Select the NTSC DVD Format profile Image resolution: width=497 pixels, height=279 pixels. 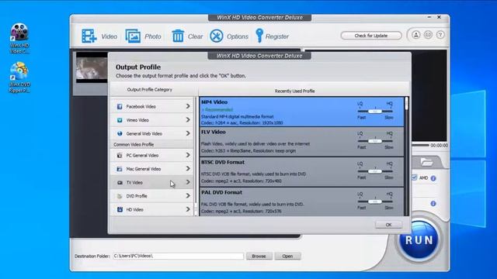click(x=301, y=172)
